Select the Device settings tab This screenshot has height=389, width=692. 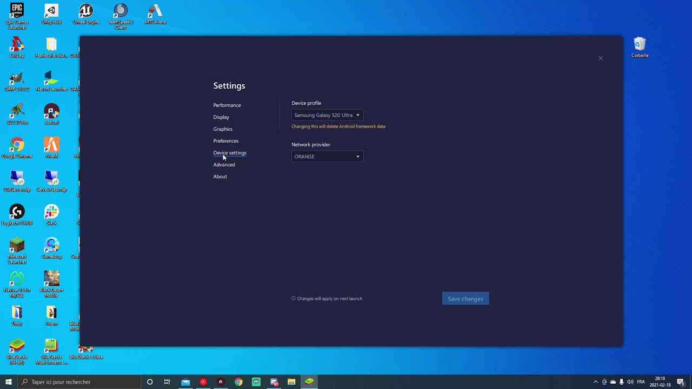click(230, 153)
